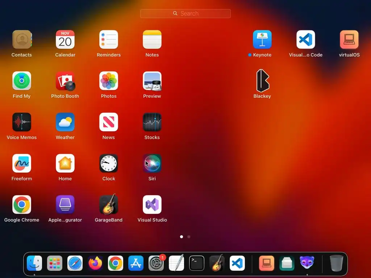Launch Firefox from the Dock
This screenshot has height=278, width=371.
click(x=95, y=263)
